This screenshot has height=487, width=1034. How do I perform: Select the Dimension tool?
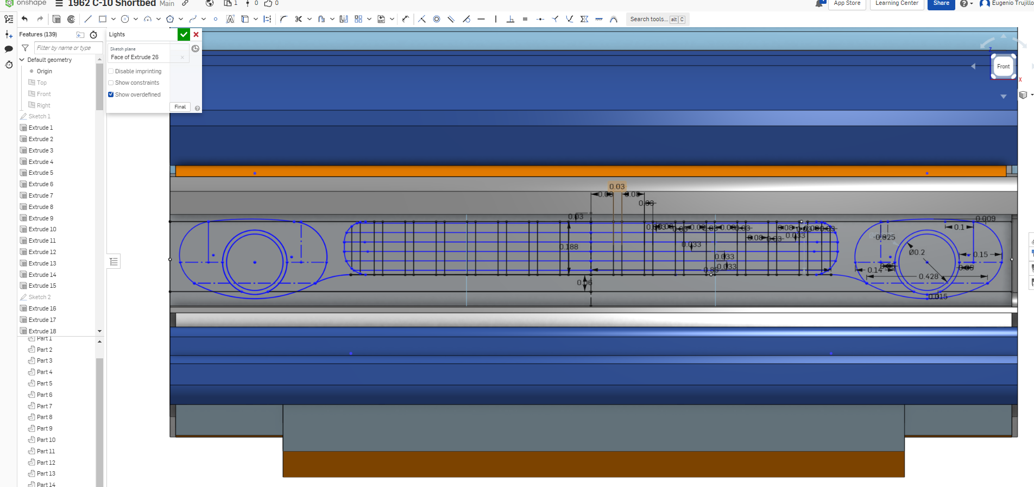[406, 19]
